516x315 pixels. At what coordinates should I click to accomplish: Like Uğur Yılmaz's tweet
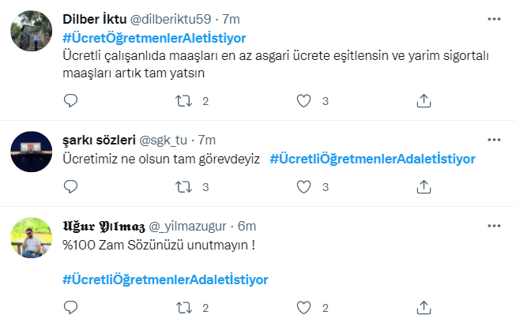pyautogui.click(x=303, y=308)
